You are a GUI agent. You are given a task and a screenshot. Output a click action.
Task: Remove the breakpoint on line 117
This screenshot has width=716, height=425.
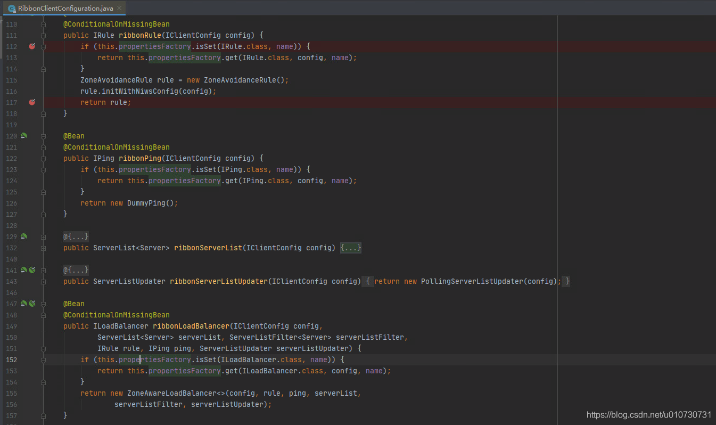tap(32, 102)
